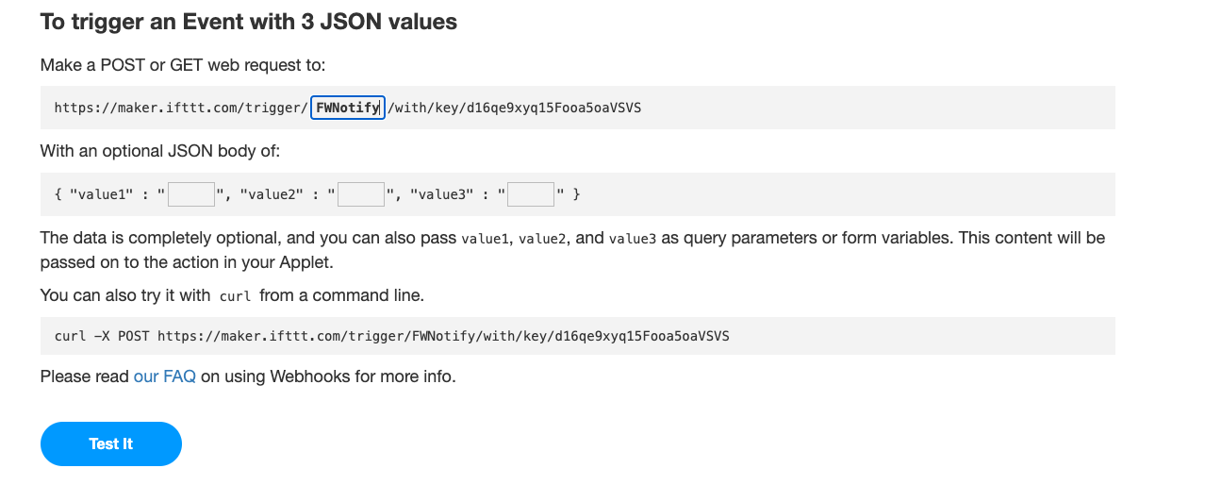Focus the value2 input box
Viewport: 1205px width, 485px height.
(x=361, y=194)
